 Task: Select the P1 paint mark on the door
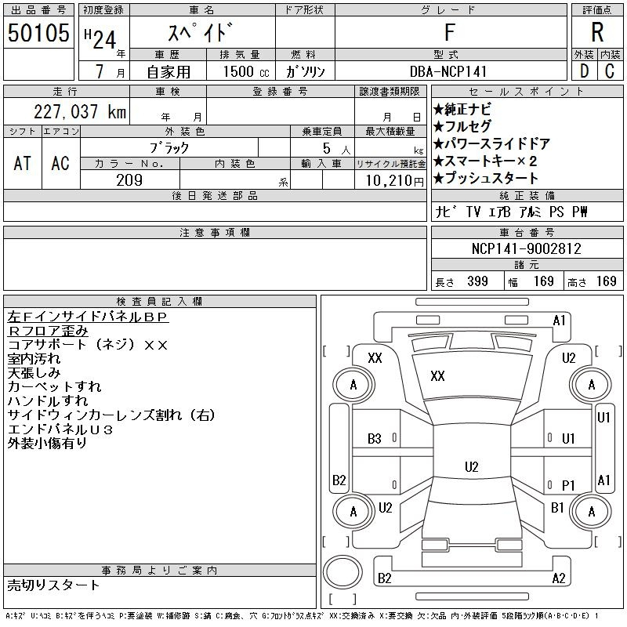point(568,485)
